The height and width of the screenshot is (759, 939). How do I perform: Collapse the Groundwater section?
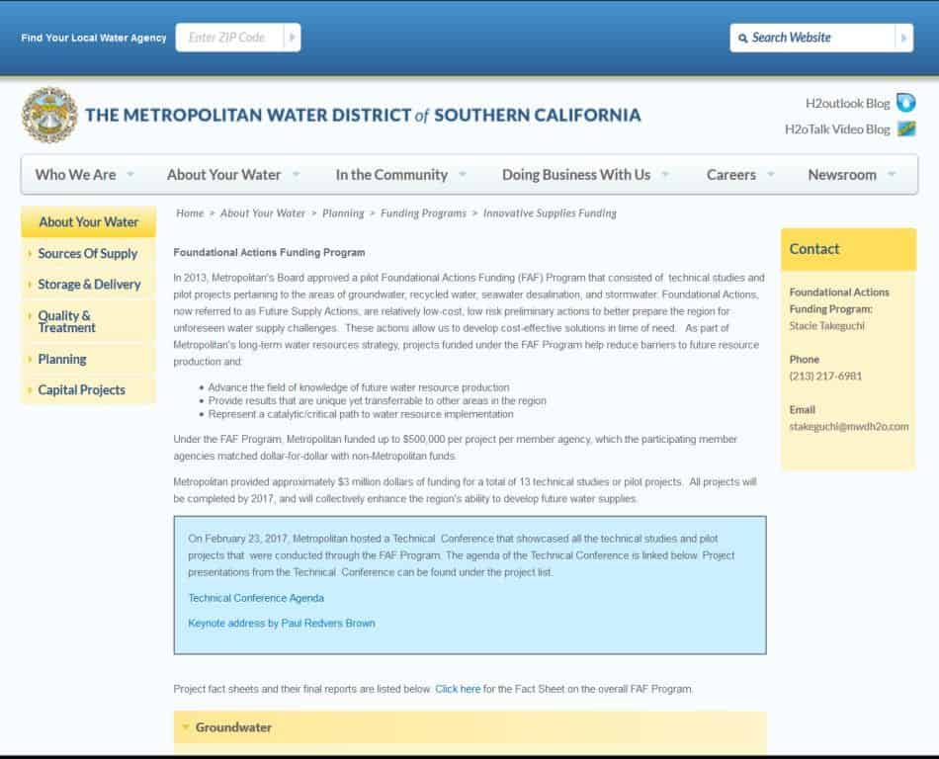pyautogui.click(x=185, y=727)
